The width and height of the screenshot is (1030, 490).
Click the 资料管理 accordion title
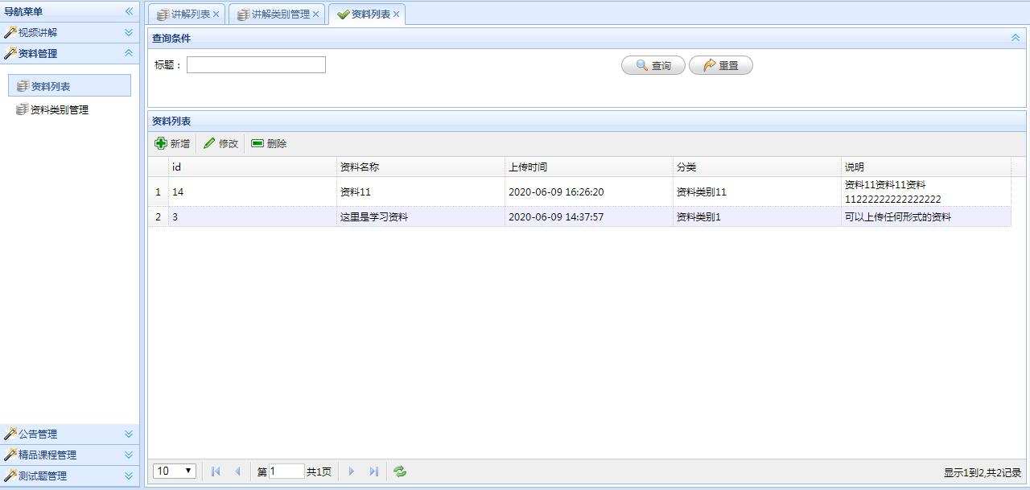pos(38,53)
